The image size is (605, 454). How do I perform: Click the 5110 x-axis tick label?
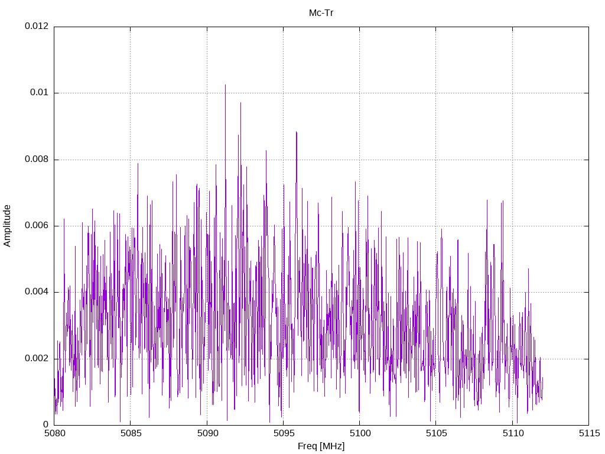[x=513, y=433]
